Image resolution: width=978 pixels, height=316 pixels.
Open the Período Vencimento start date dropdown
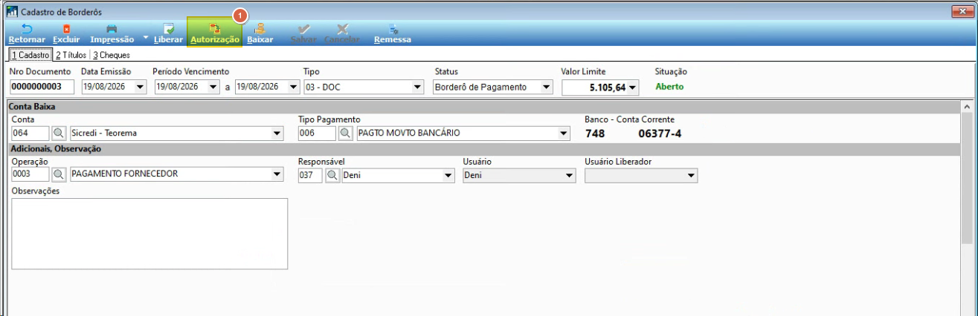[213, 87]
